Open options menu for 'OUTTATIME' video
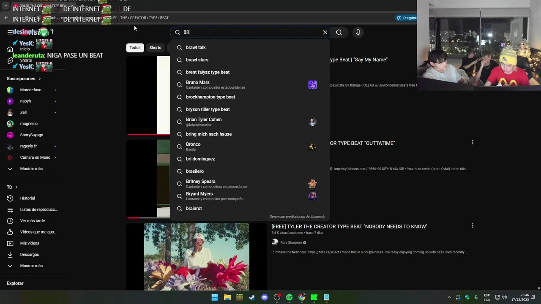This screenshot has height=304, width=541. tap(473, 142)
